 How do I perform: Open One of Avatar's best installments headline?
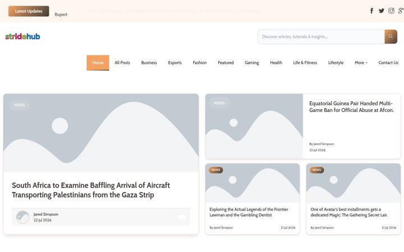point(349,212)
